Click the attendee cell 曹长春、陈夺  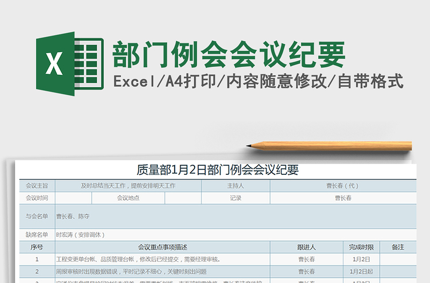pos(73,216)
